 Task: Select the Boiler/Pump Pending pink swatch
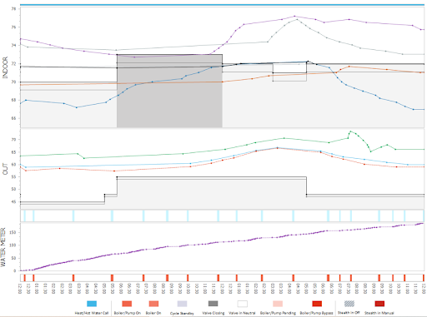278,304
